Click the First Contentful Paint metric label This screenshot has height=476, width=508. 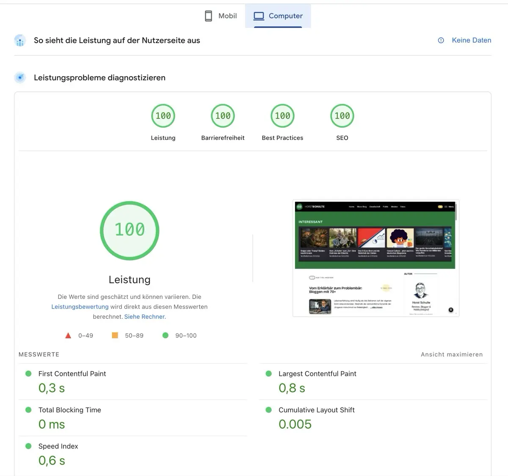[x=72, y=374]
